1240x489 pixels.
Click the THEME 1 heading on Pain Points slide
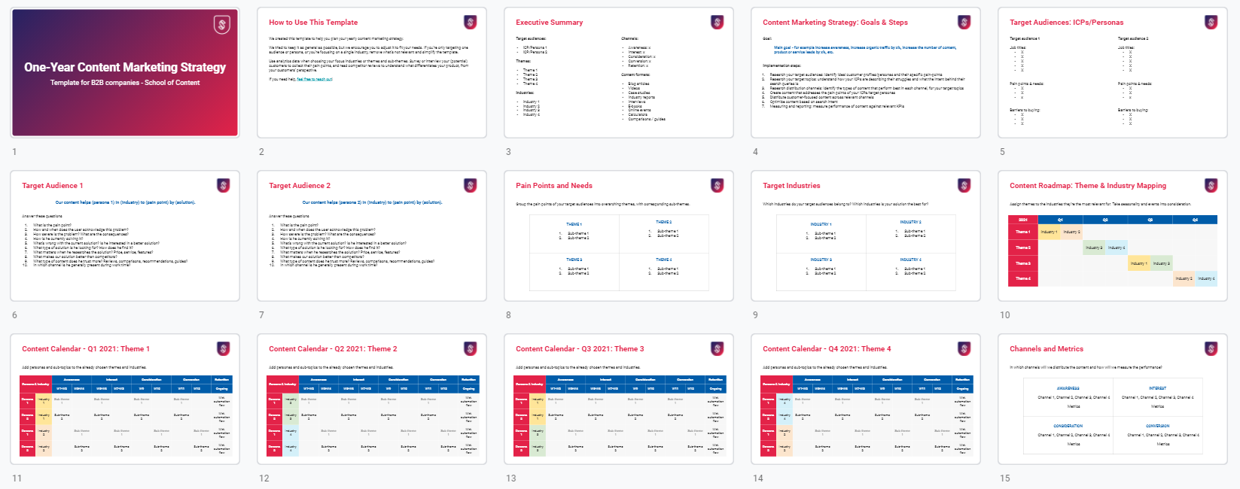pos(574,224)
